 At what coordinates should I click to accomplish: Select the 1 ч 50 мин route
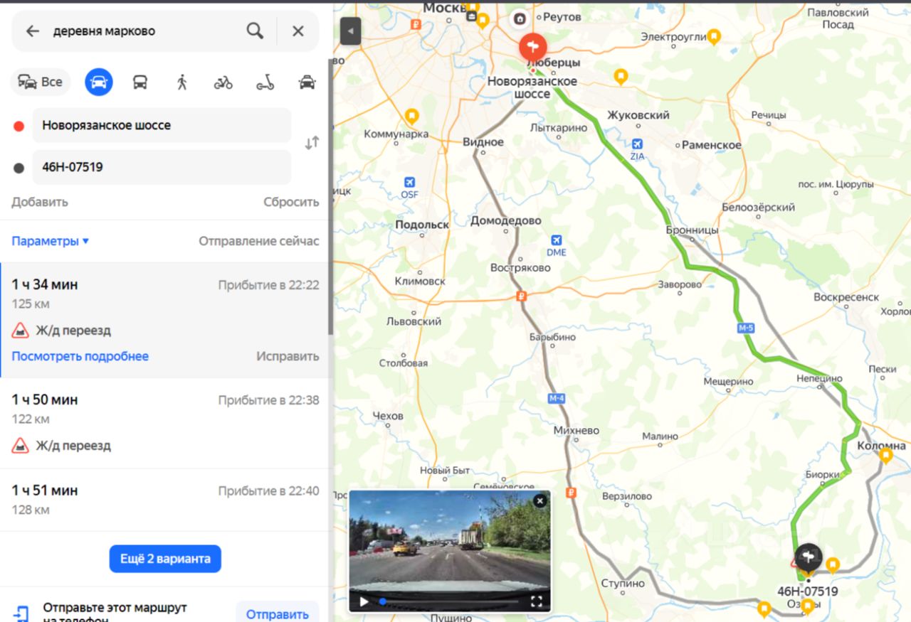tap(165, 423)
